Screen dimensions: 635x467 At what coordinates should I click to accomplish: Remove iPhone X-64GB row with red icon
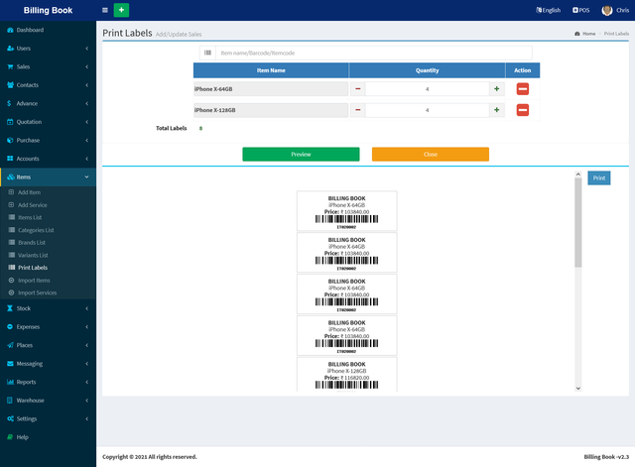(x=523, y=89)
